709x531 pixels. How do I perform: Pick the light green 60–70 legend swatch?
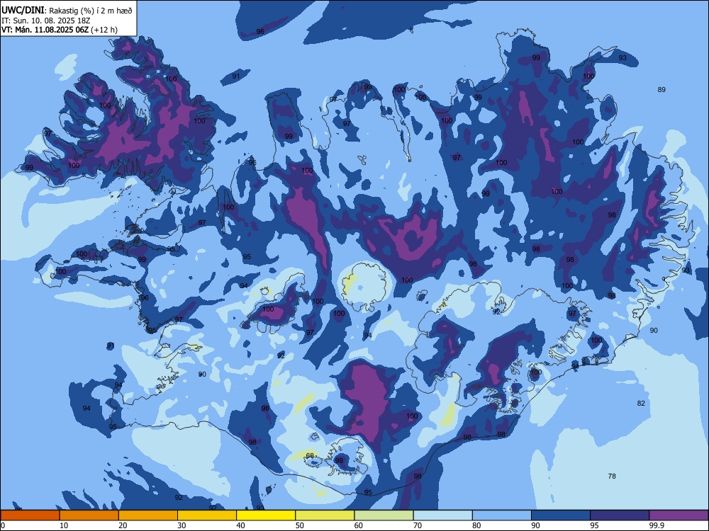coord(384,515)
